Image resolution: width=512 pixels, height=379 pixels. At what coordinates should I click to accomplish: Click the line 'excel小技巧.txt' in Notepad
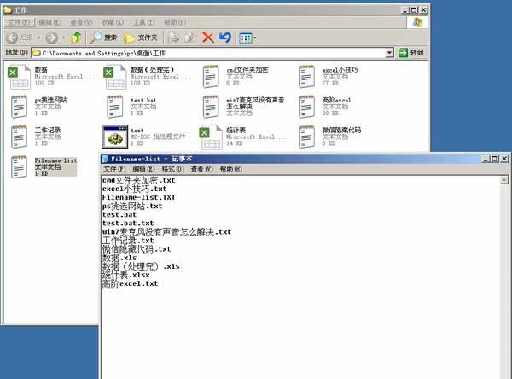tap(134, 189)
